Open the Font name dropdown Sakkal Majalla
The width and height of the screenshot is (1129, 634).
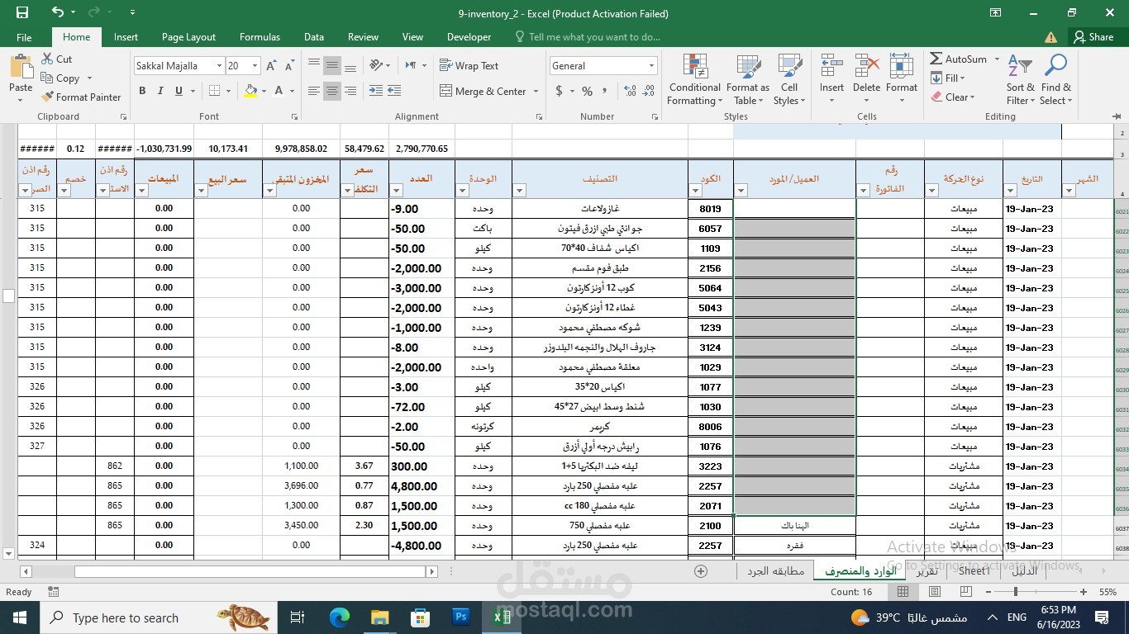click(x=220, y=65)
